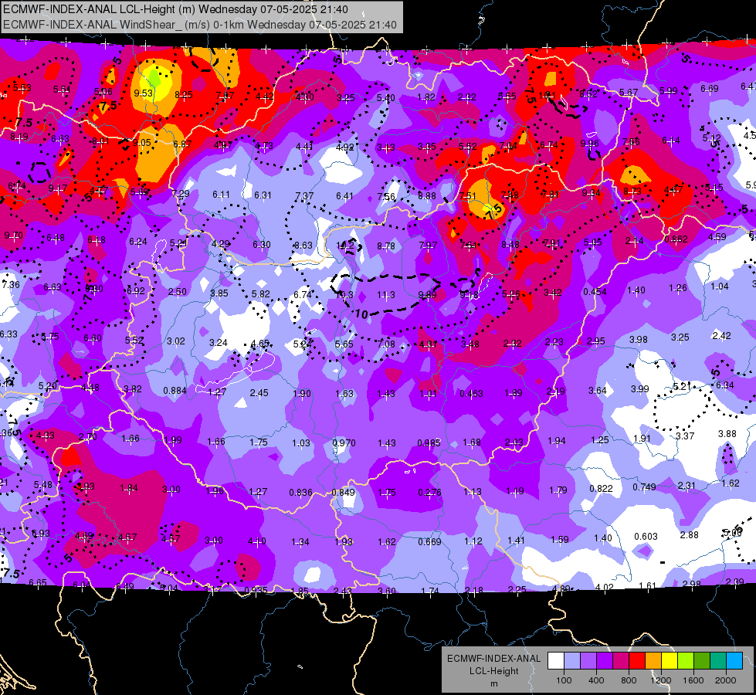Click the wind shear value 0.463
Image resolution: width=756 pixels, height=695 pixels.
click(471, 394)
